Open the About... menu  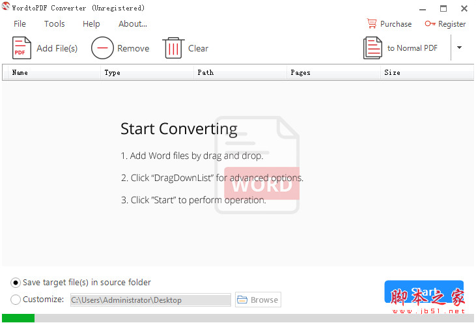pyautogui.click(x=133, y=23)
